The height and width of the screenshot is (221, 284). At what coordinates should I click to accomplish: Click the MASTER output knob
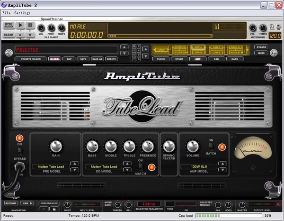[242, 205]
